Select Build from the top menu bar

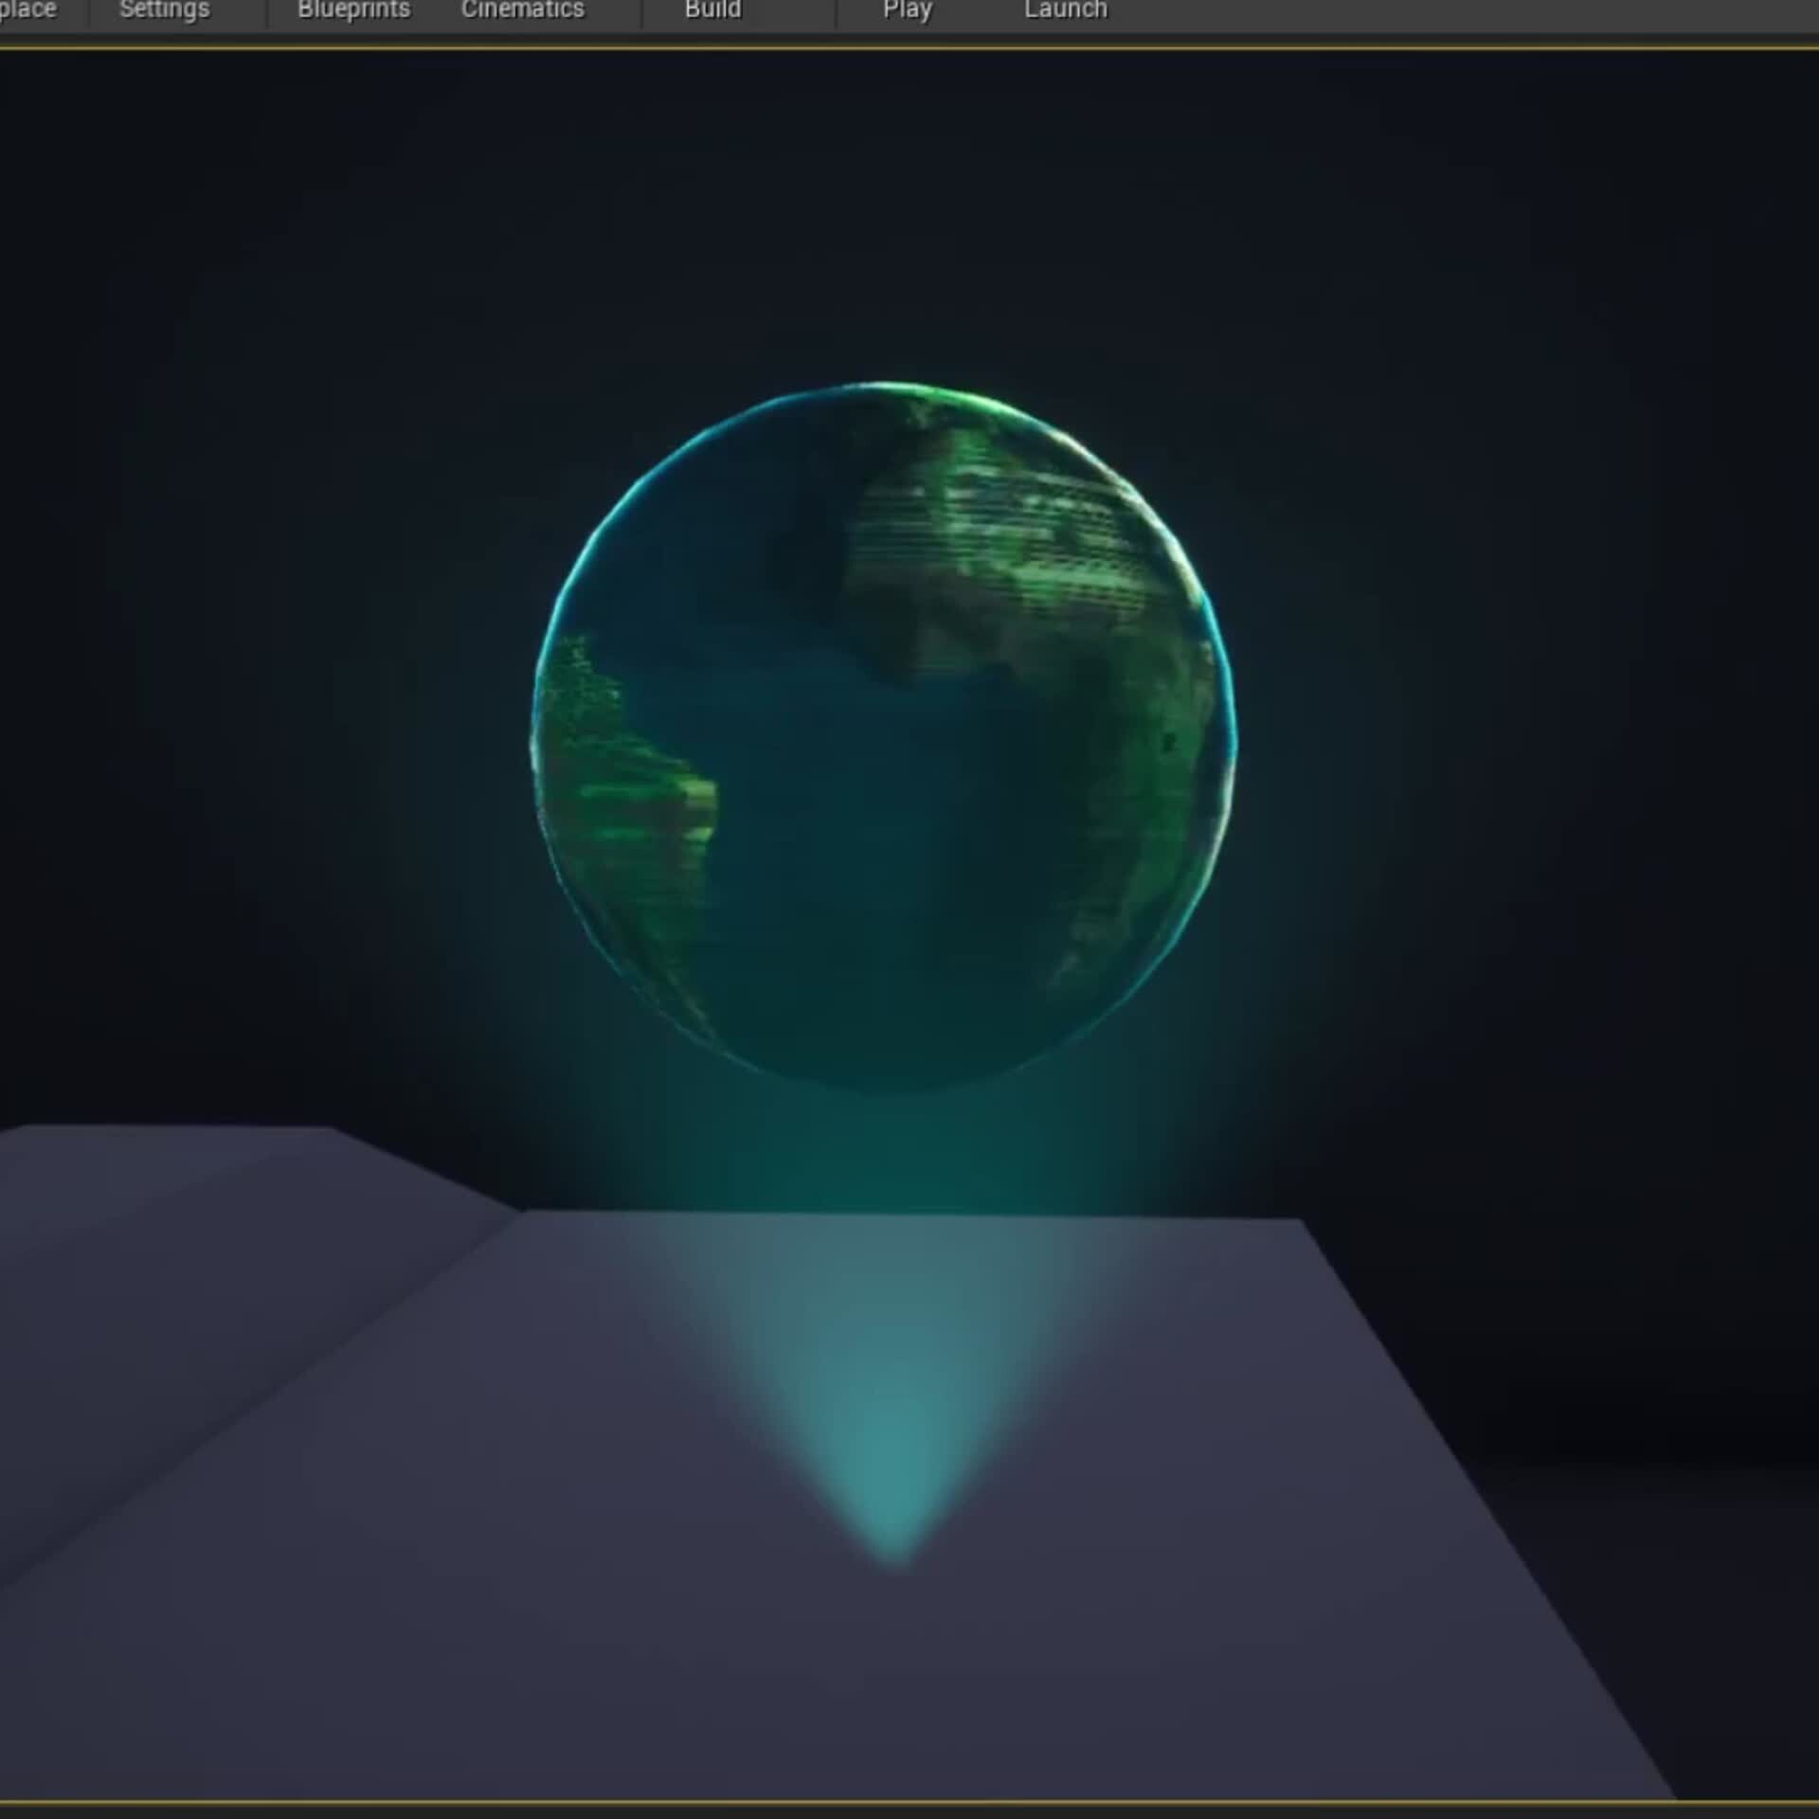pyautogui.click(x=712, y=9)
